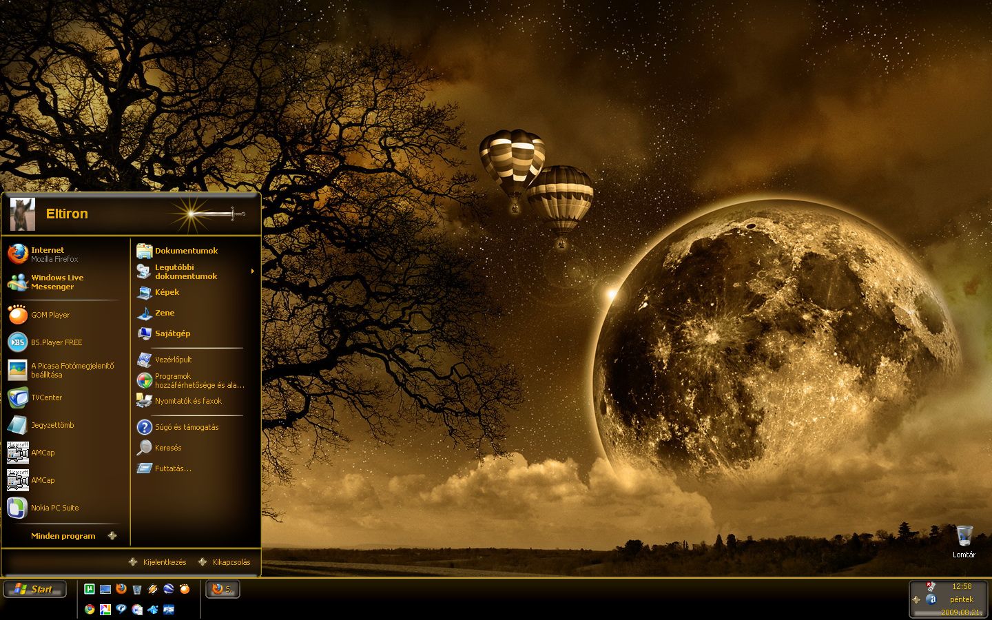
Task: Open Futtatás... (Run) dialog
Action: (x=196, y=468)
